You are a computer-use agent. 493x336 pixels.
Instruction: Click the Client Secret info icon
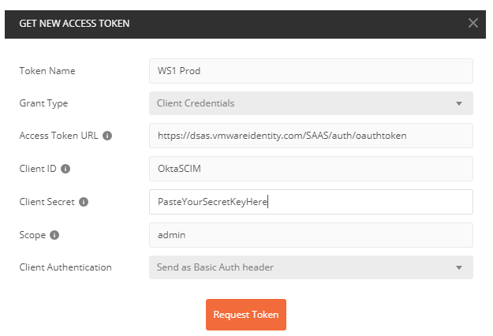click(84, 202)
